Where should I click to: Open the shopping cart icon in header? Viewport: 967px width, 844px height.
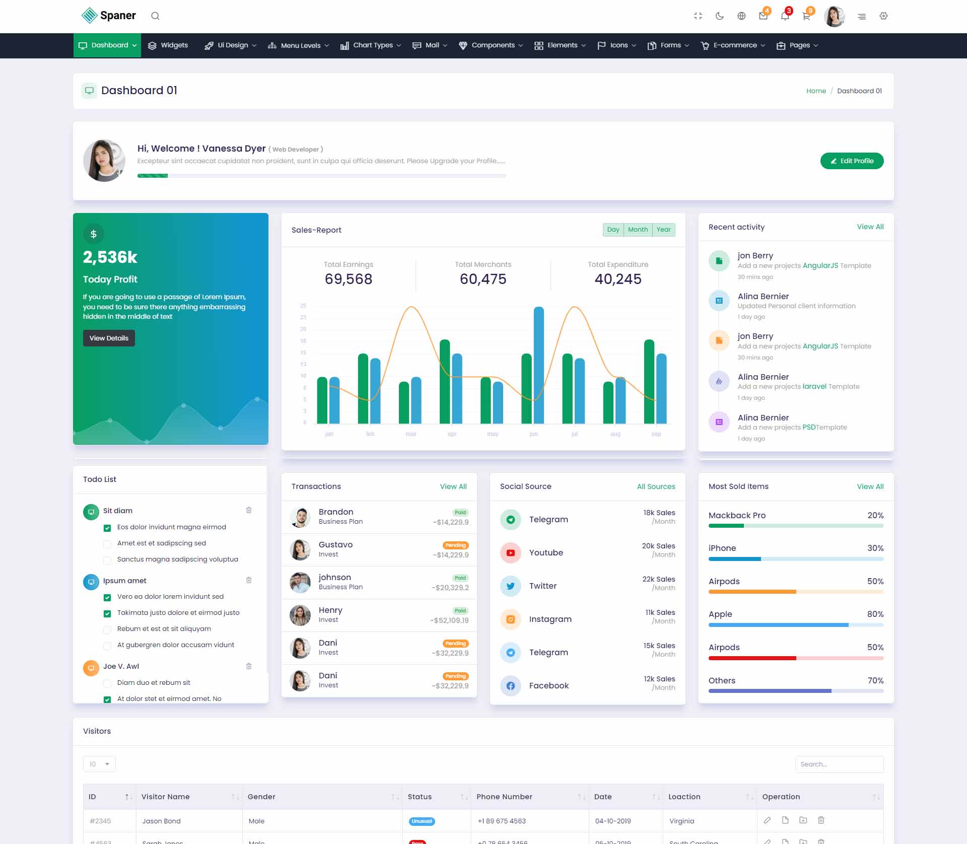(x=806, y=16)
